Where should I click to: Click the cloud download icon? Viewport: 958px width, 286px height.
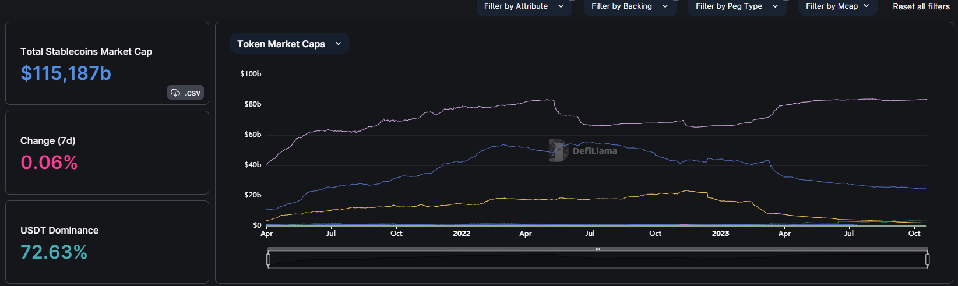pos(175,93)
